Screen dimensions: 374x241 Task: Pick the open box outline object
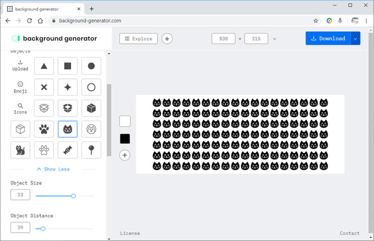[44, 108]
